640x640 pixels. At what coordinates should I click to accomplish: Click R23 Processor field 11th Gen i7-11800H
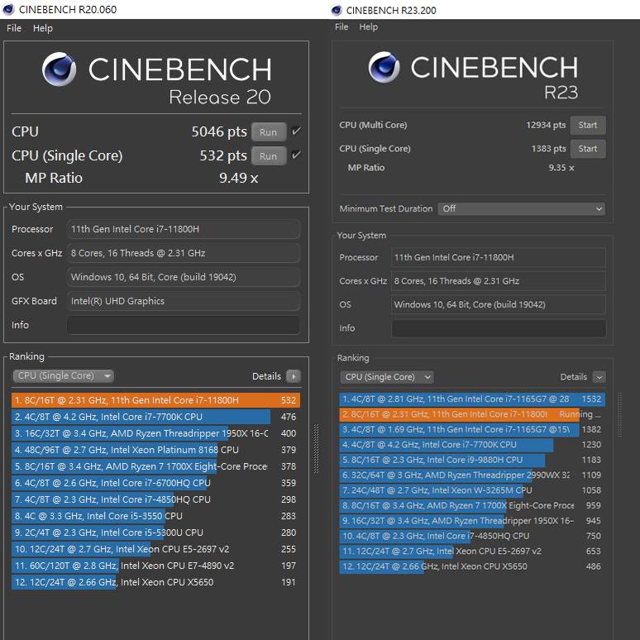[x=499, y=257]
